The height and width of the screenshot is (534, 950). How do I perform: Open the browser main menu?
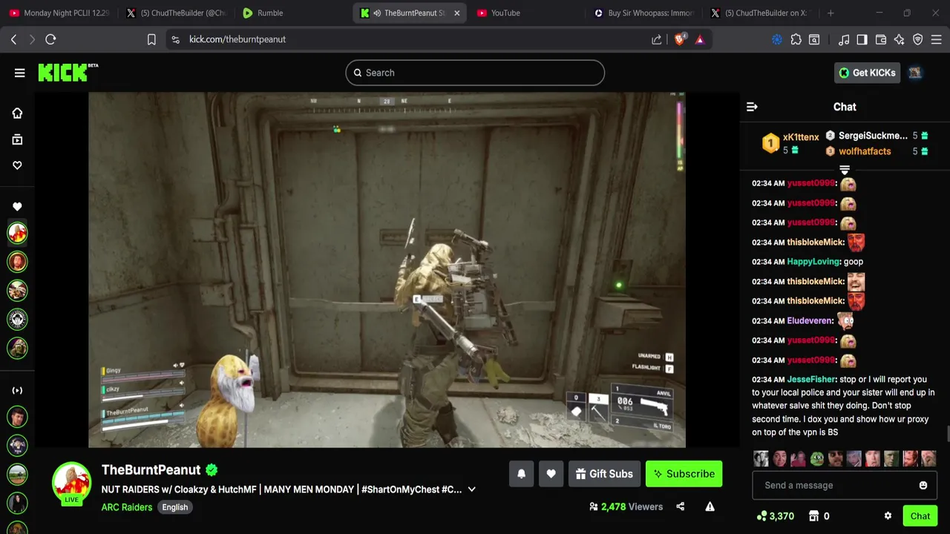click(x=937, y=39)
